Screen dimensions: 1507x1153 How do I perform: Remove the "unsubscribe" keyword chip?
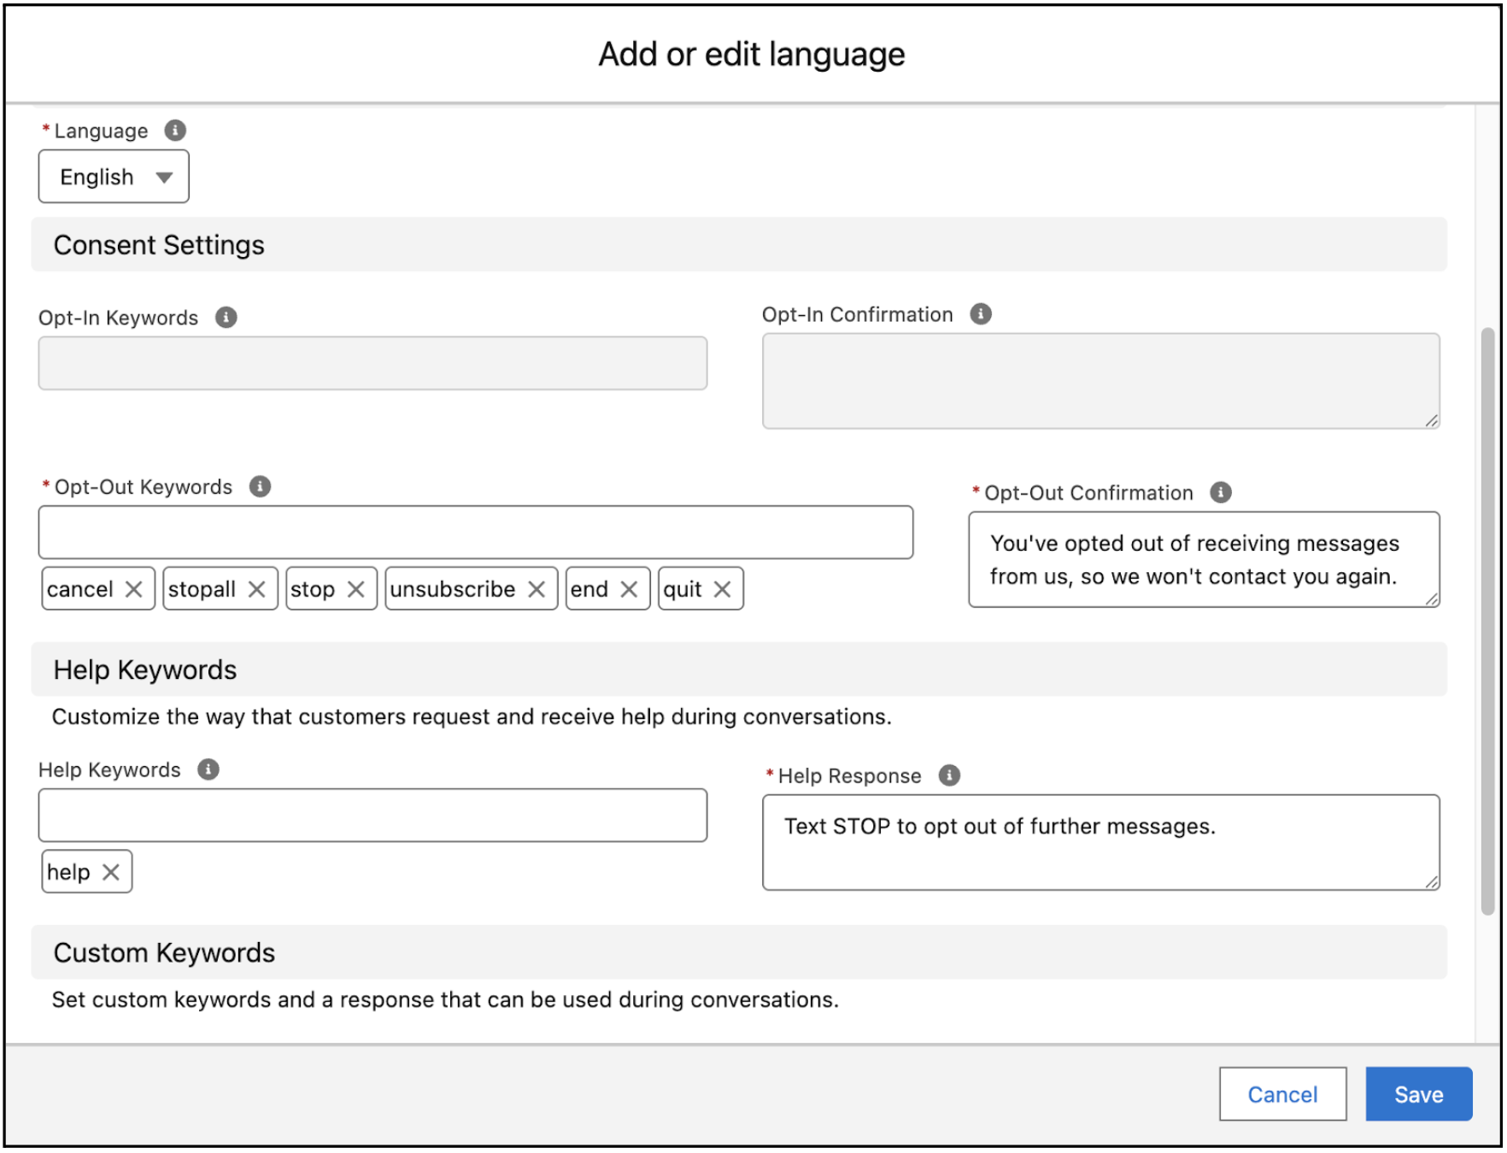coord(537,588)
